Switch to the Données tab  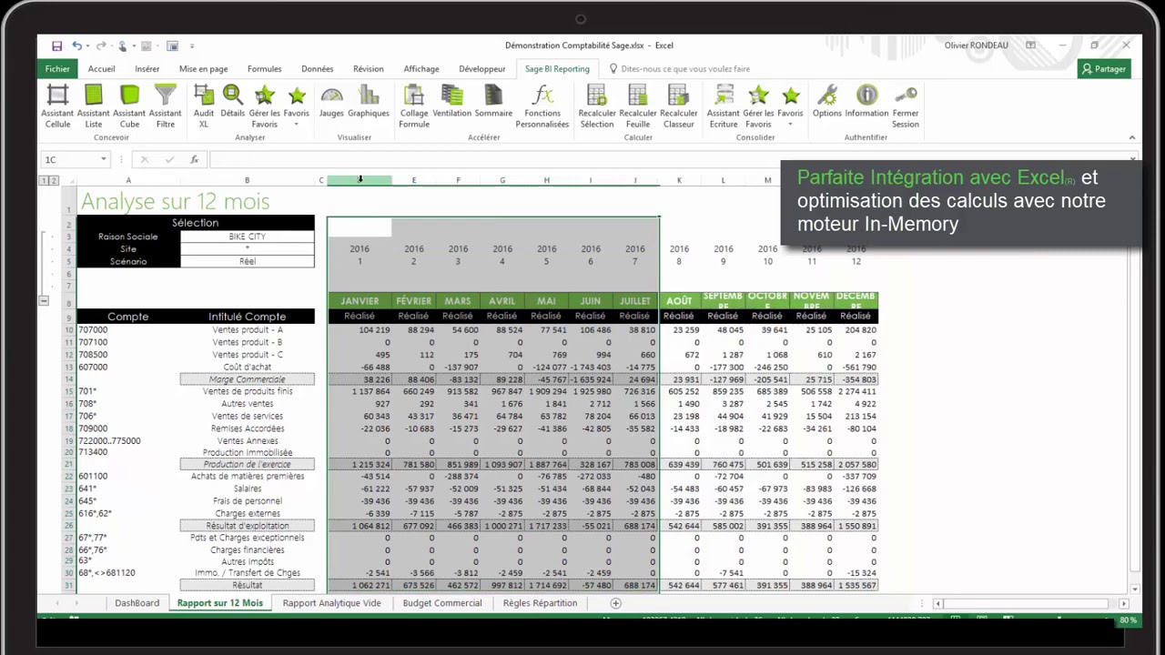point(318,69)
